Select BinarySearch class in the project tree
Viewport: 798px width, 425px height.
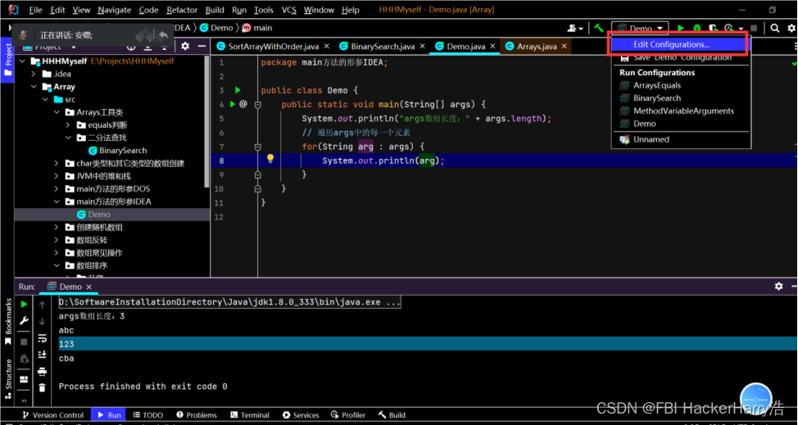pos(123,151)
